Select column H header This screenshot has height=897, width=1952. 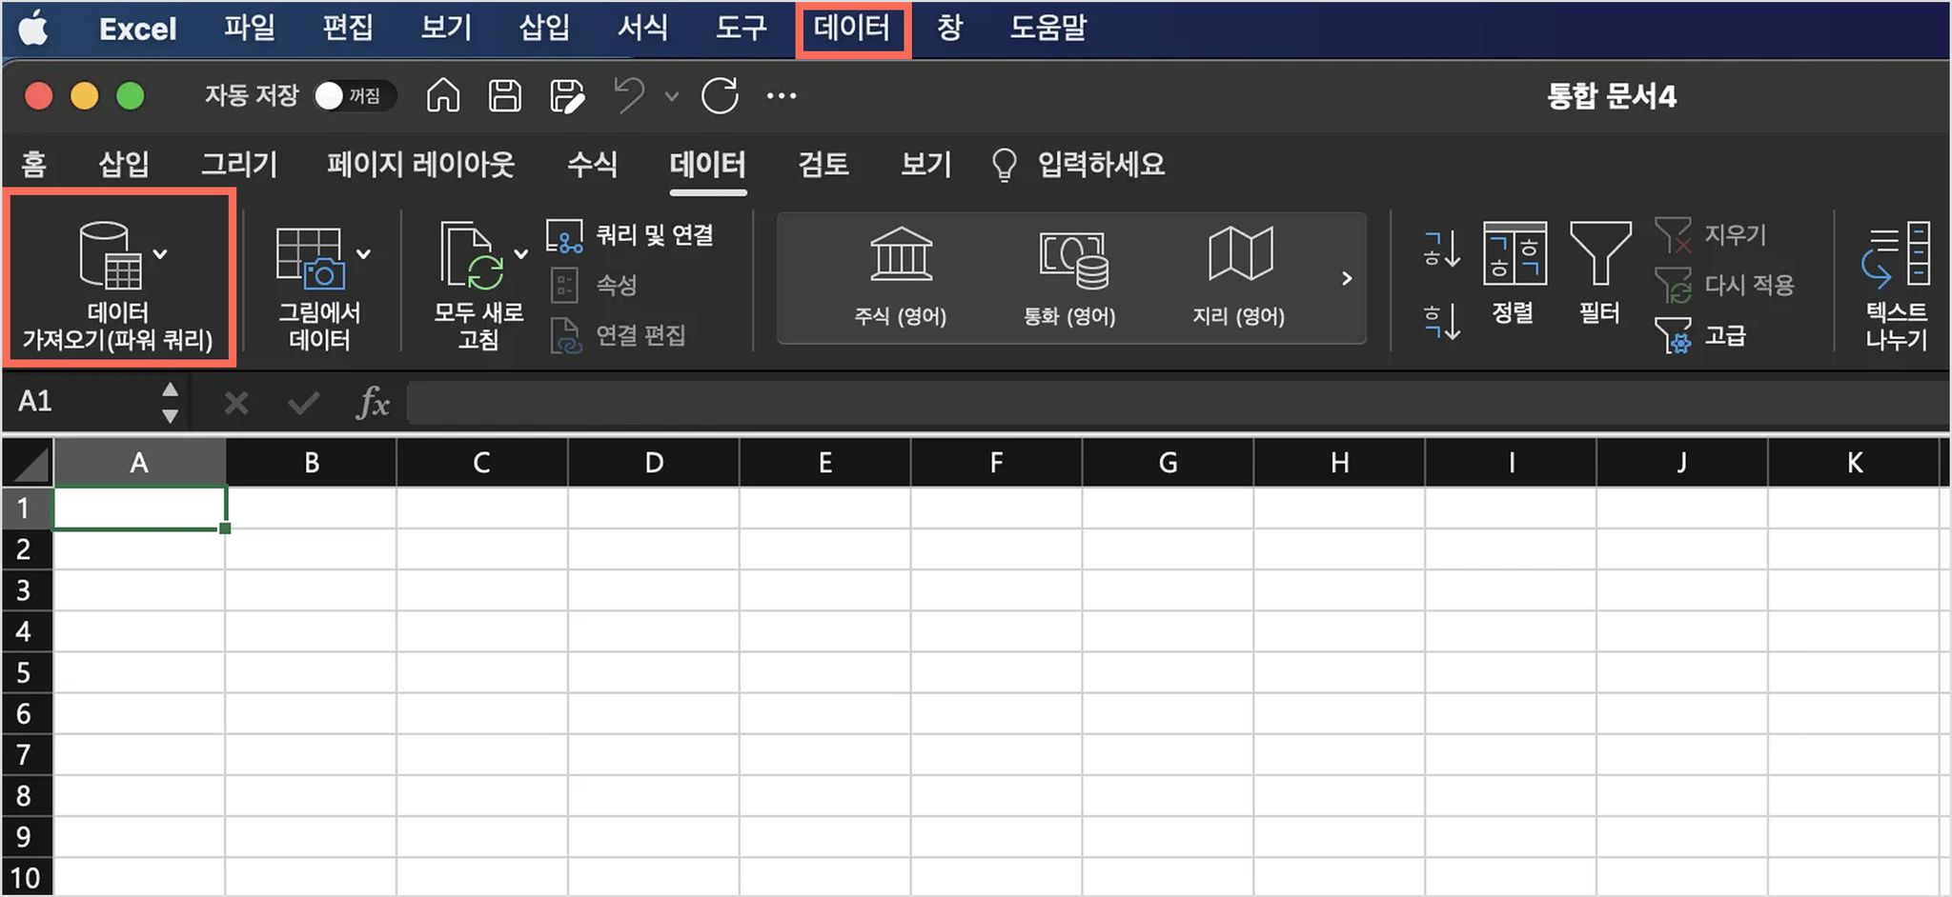pyautogui.click(x=1340, y=463)
